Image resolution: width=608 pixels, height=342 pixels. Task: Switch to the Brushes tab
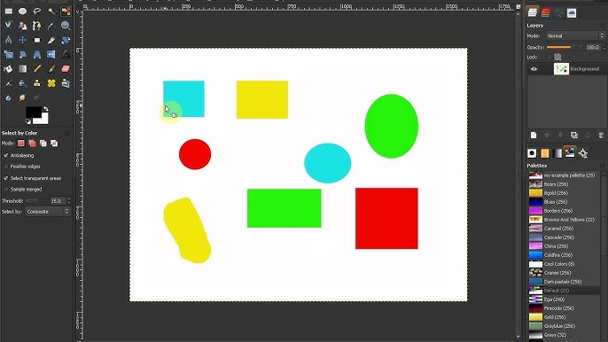[532, 153]
